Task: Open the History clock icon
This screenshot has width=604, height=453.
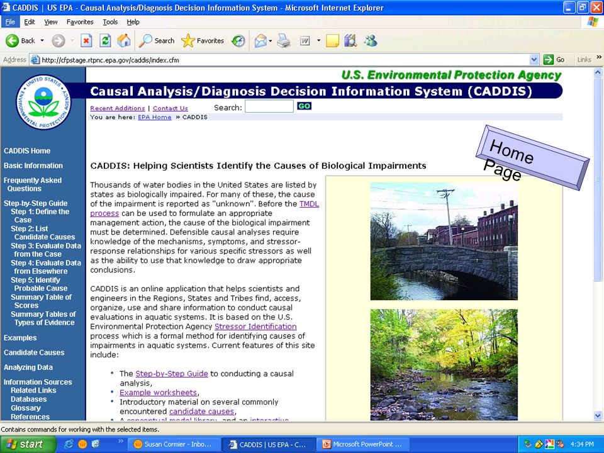Action: (238, 40)
